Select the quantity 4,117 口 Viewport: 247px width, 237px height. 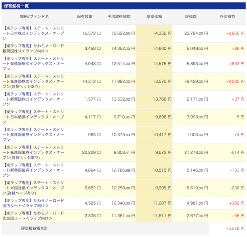93,117
